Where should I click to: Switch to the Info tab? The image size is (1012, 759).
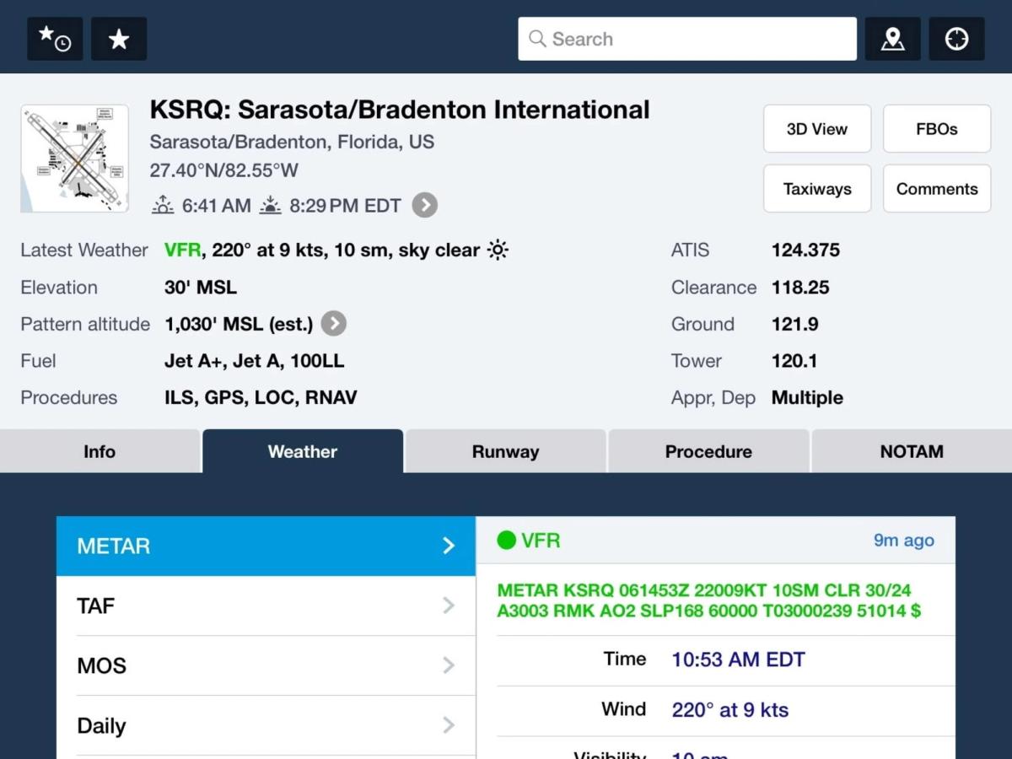[x=100, y=451]
